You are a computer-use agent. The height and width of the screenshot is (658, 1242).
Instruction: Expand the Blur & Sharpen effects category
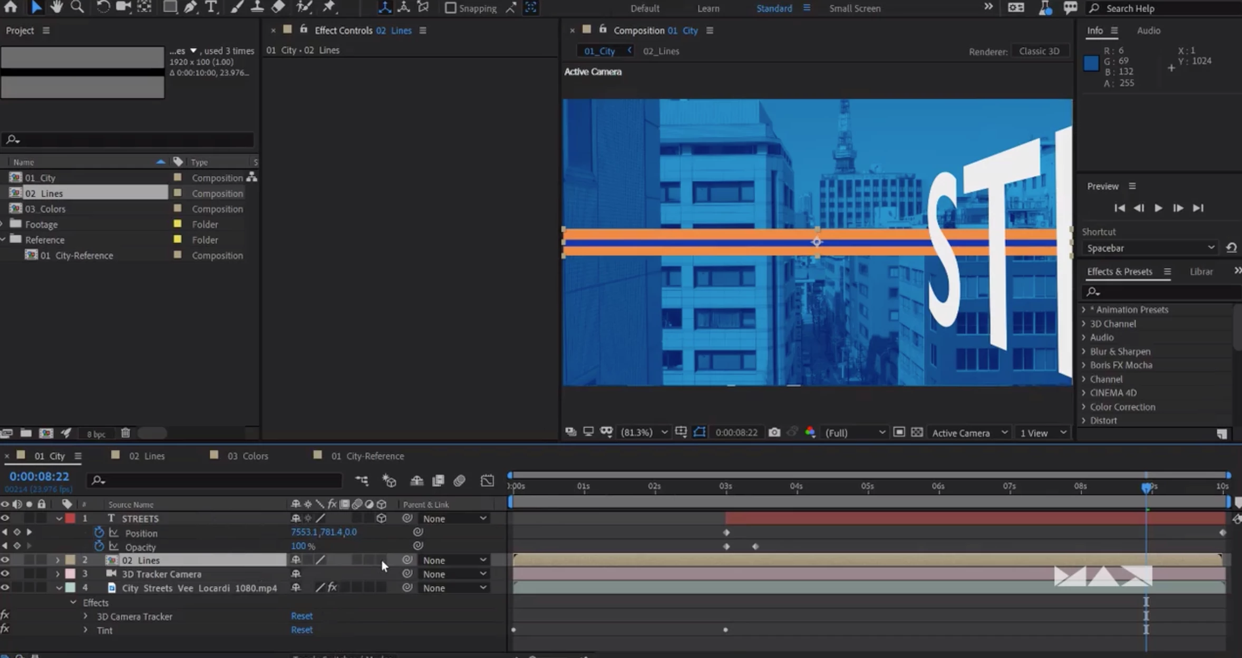[x=1084, y=351]
